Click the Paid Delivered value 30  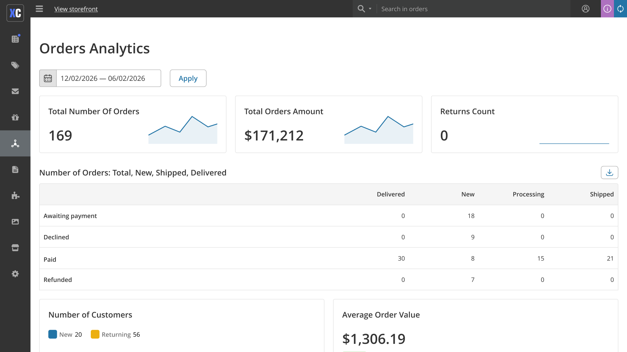[x=401, y=258]
